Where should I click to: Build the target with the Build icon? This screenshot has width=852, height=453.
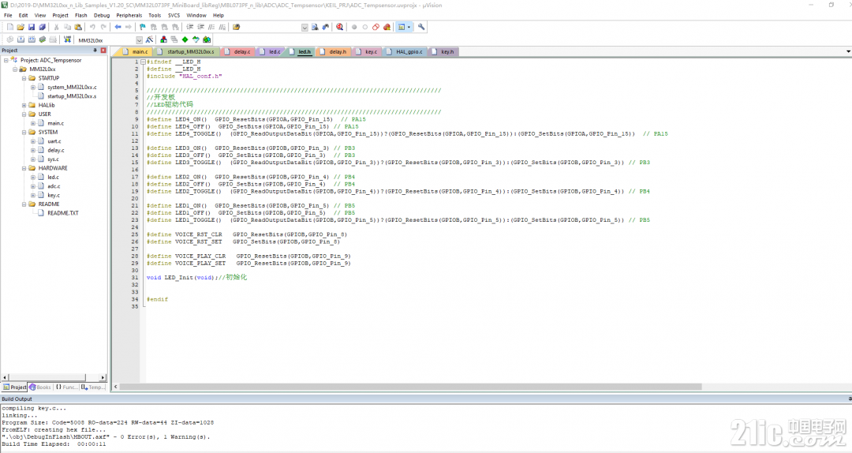[x=21, y=39]
